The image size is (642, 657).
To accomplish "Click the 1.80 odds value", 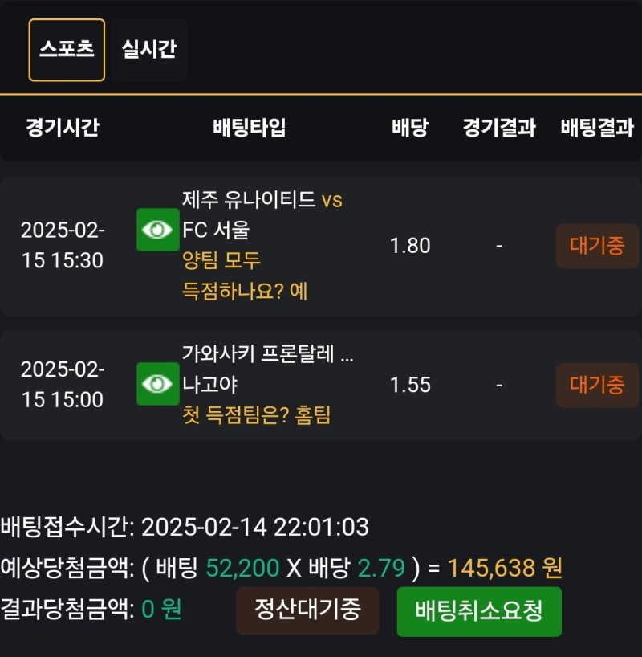I will click(410, 246).
